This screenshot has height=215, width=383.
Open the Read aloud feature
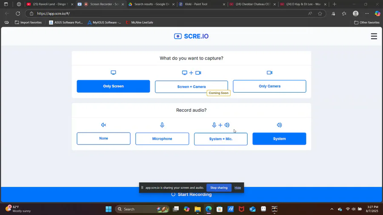310,14
